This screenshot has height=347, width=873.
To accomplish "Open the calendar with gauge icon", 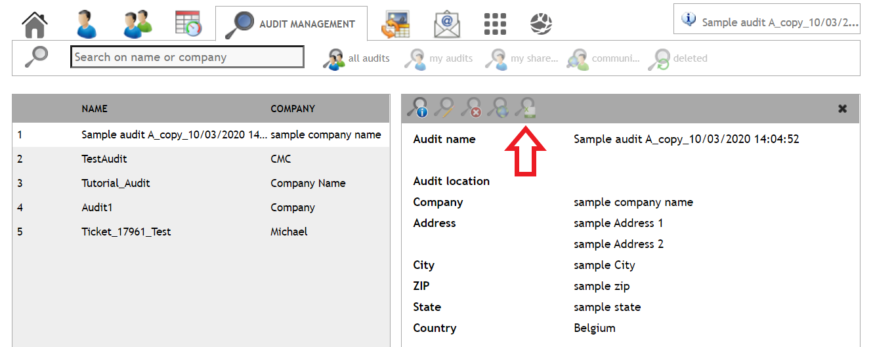I will (188, 24).
